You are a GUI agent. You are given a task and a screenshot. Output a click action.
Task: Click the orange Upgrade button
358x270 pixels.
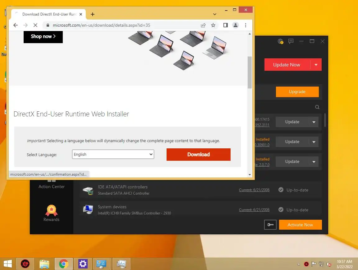coord(297,92)
